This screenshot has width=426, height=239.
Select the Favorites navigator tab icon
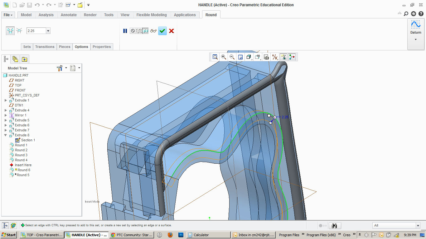click(25, 59)
